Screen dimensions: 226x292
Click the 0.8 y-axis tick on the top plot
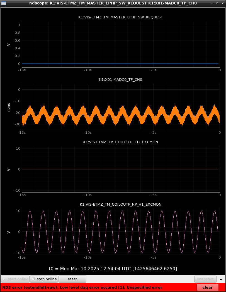tap(18, 33)
